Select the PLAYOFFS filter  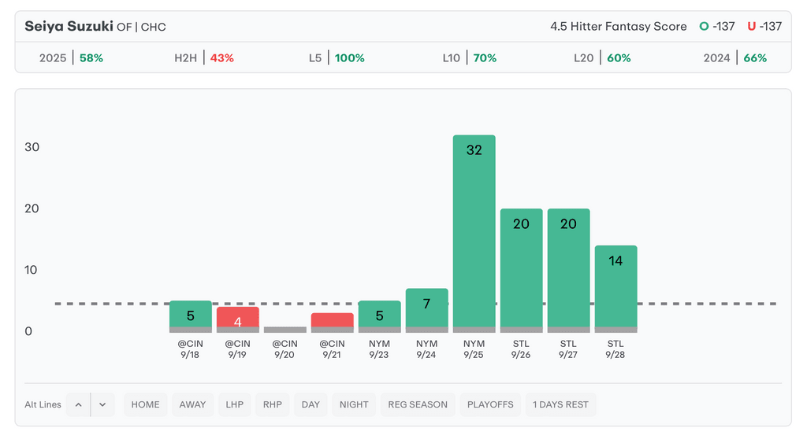(x=489, y=404)
